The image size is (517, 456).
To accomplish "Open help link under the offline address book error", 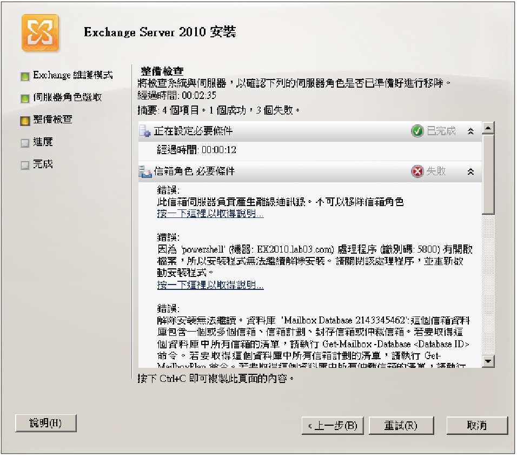I will [210, 214].
